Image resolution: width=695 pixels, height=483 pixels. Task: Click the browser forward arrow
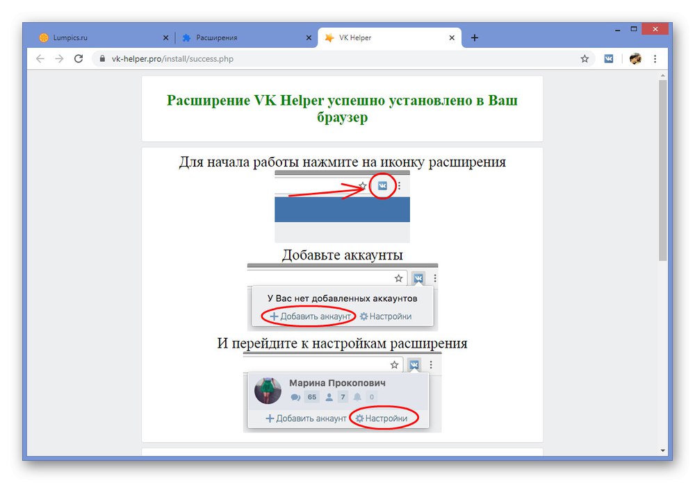(59, 59)
